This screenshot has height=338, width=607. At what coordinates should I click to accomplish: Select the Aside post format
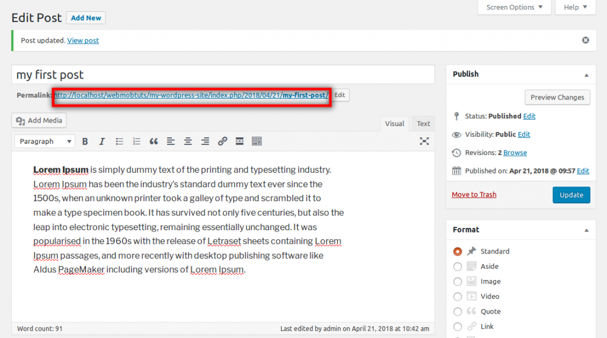coord(458,266)
